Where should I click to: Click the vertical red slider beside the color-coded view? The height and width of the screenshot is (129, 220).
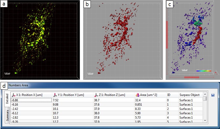point(167,35)
